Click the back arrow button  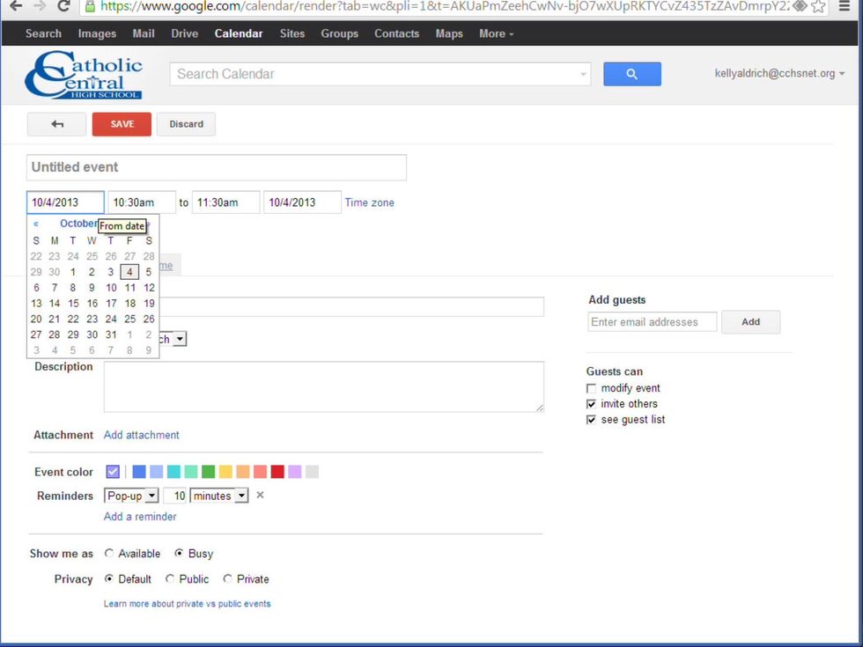point(56,124)
